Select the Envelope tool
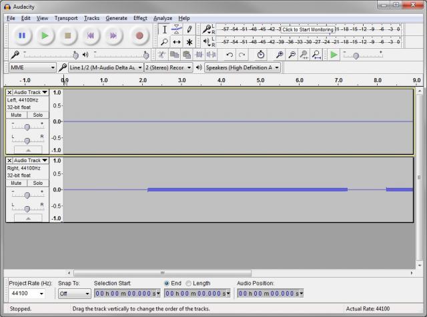427x317 pixels. coord(176,29)
